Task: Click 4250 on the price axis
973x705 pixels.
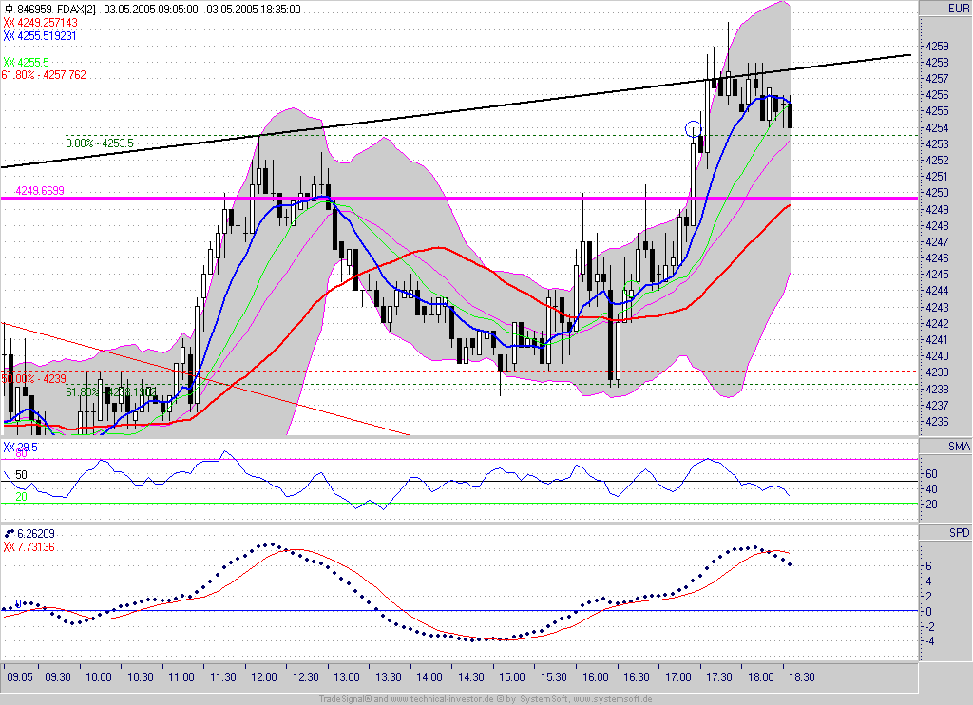Action: [x=937, y=193]
